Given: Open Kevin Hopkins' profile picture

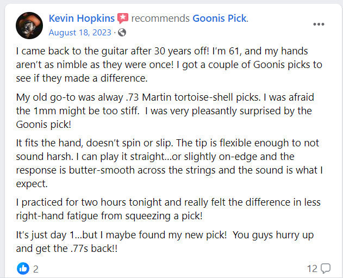Looking at the screenshot, I should tap(29, 25).
